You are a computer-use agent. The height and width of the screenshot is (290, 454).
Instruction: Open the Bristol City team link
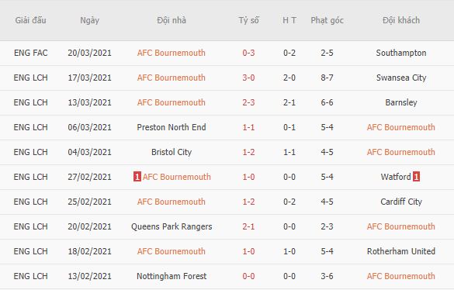click(x=172, y=152)
